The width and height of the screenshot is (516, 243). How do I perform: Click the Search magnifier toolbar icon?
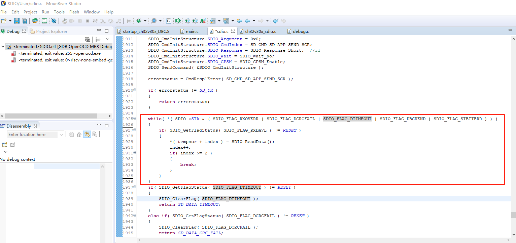[154, 21]
